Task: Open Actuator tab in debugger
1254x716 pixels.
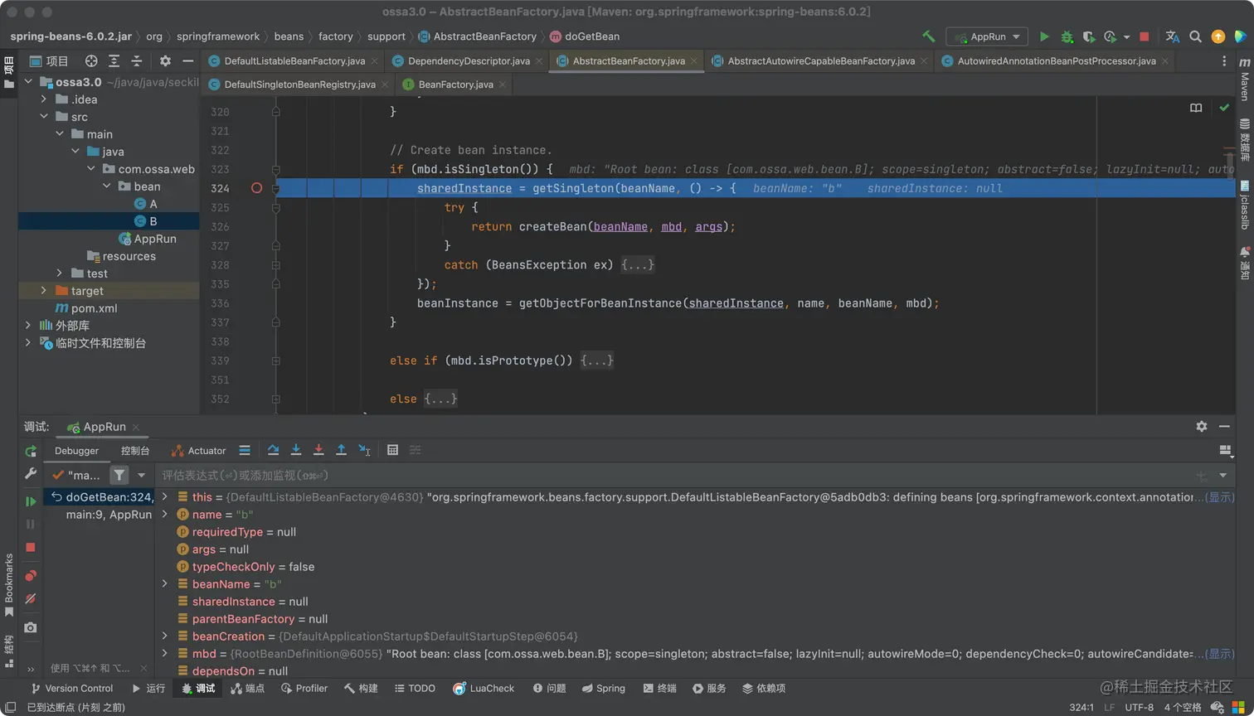Action: tap(198, 451)
